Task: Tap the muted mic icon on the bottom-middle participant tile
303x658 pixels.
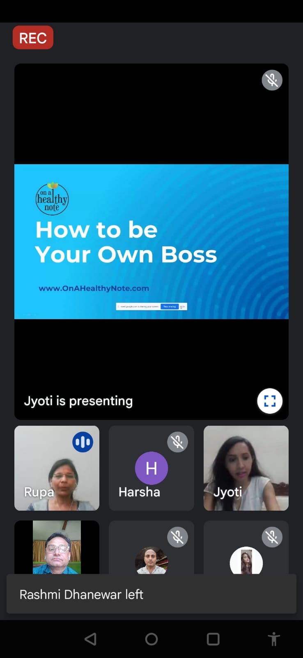Action: (177, 537)
